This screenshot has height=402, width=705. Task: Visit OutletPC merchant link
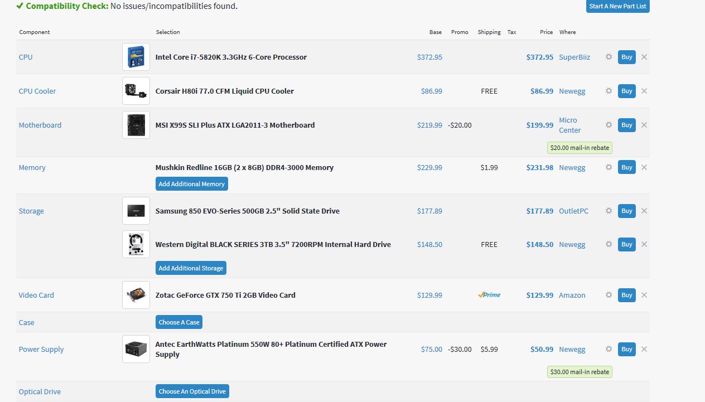pos(573,211)
